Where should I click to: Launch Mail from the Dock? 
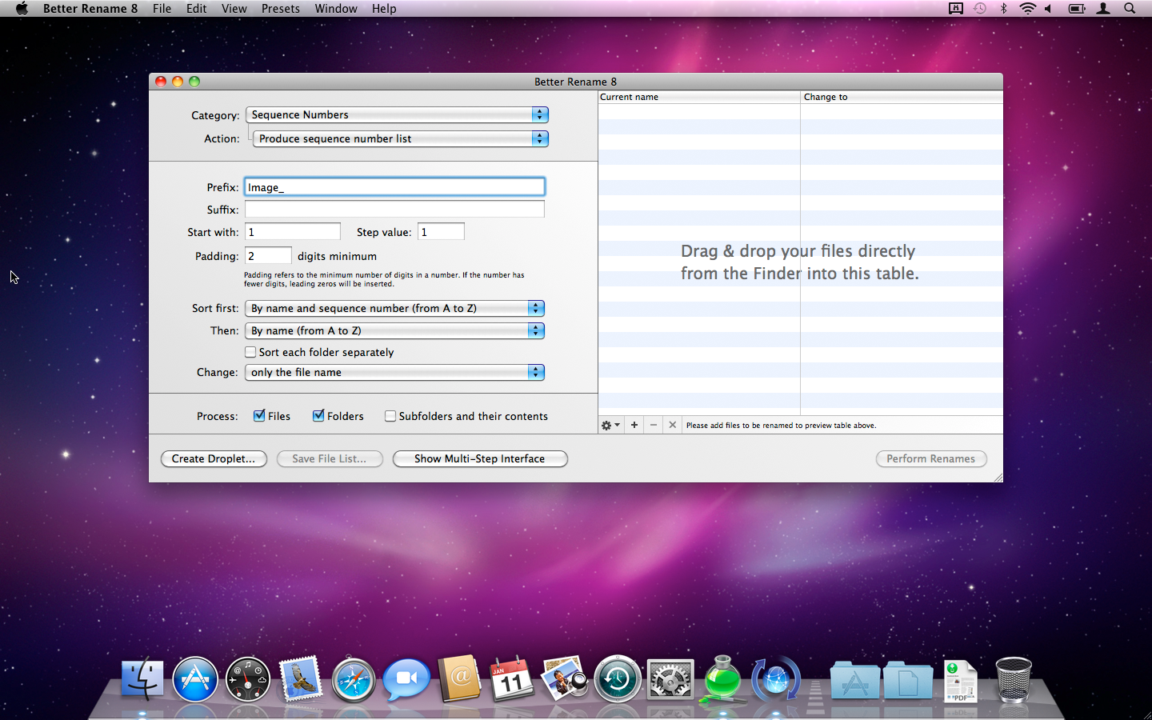301,679
